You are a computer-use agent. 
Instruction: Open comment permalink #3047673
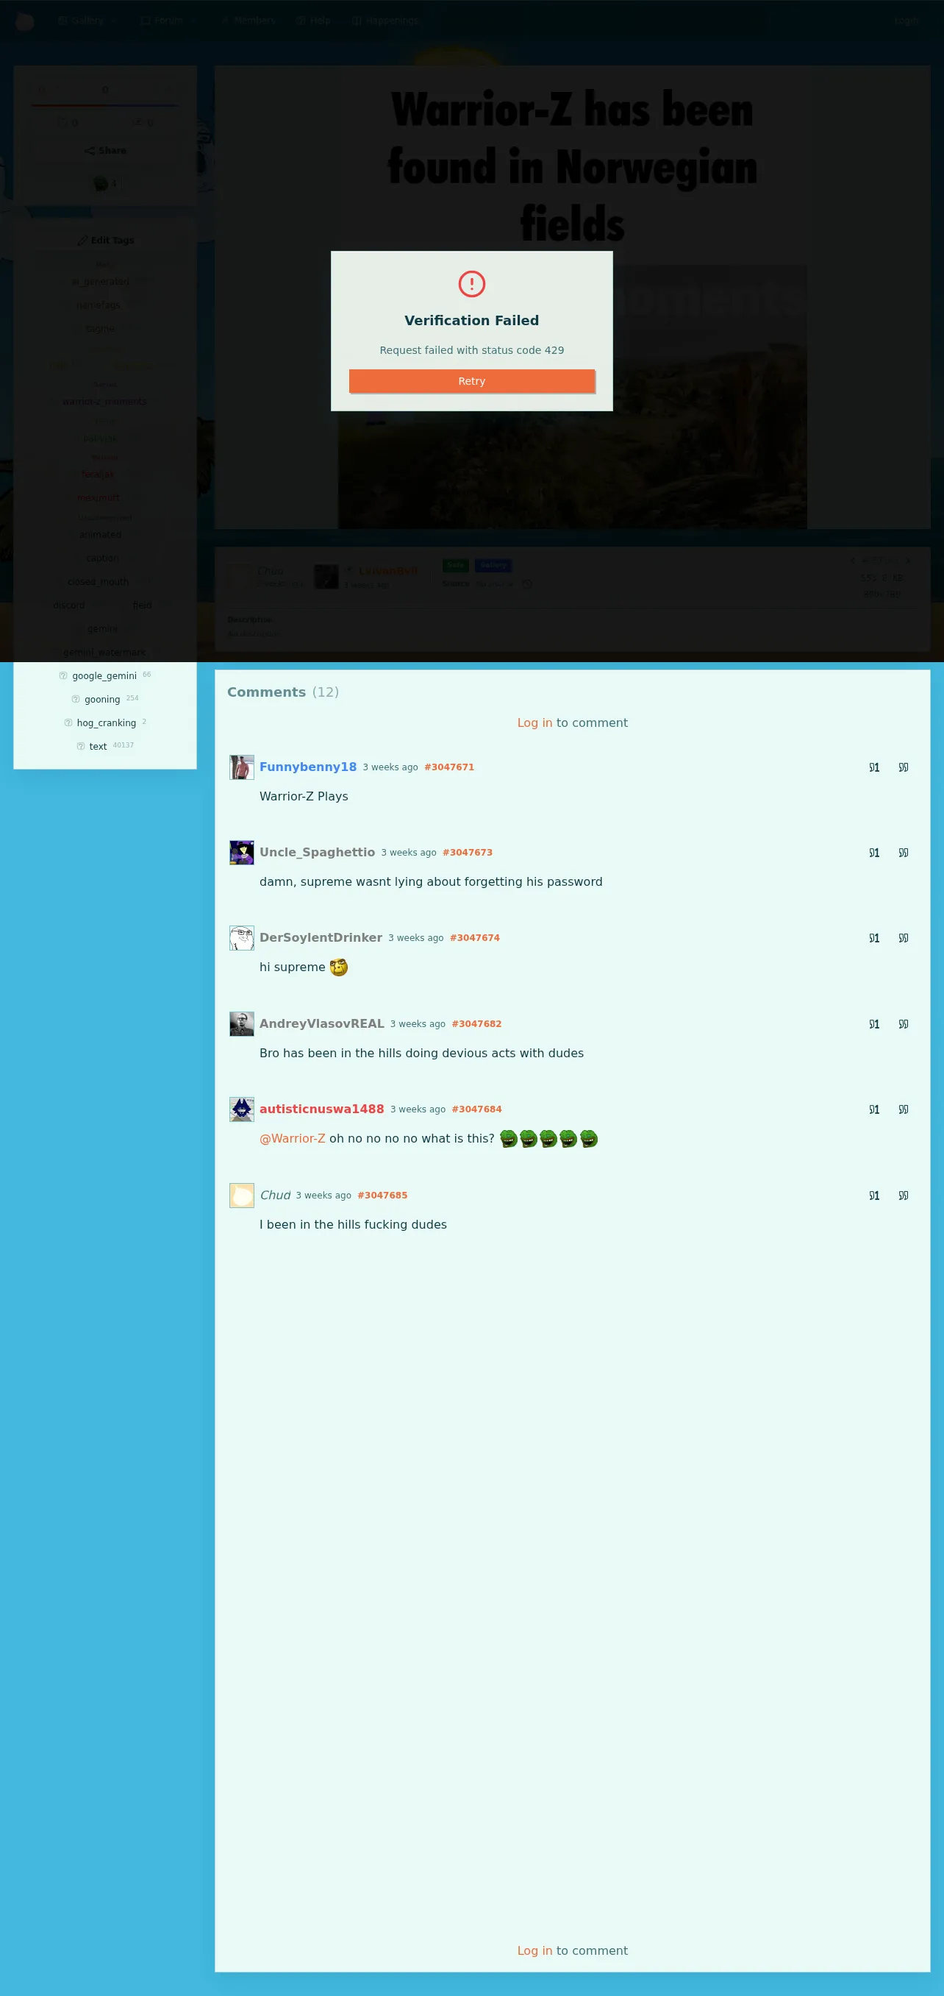pyautogui.click(x=468, y=853)
